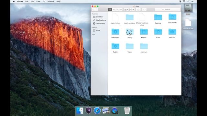
Task: Open the Music folder
Action: point(158,32)
